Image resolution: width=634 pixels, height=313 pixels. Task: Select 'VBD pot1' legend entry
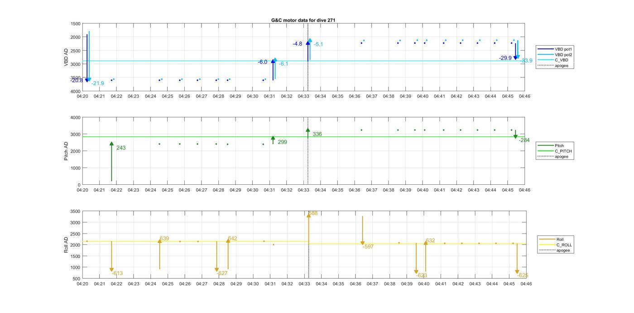click(x=554, y=49)
